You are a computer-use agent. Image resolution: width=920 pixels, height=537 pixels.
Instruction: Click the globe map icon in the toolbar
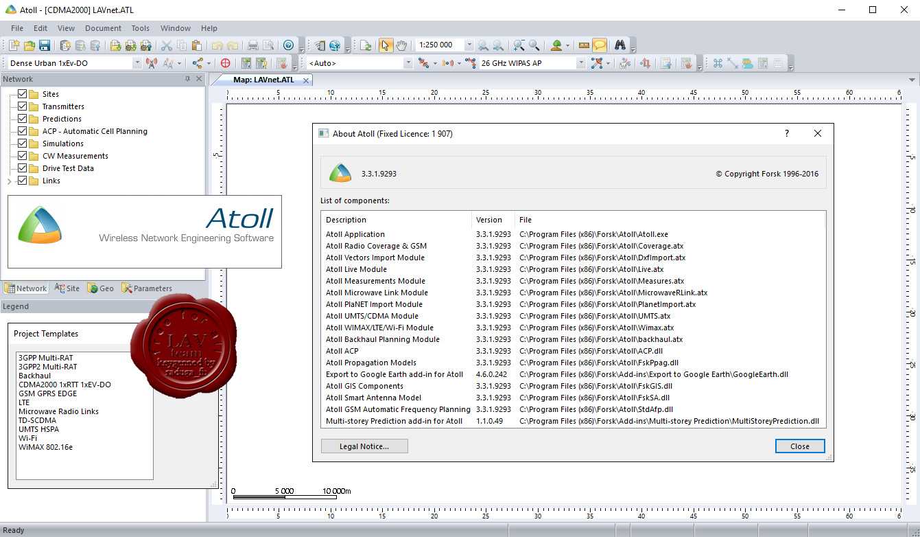click(x=335, y=45)
